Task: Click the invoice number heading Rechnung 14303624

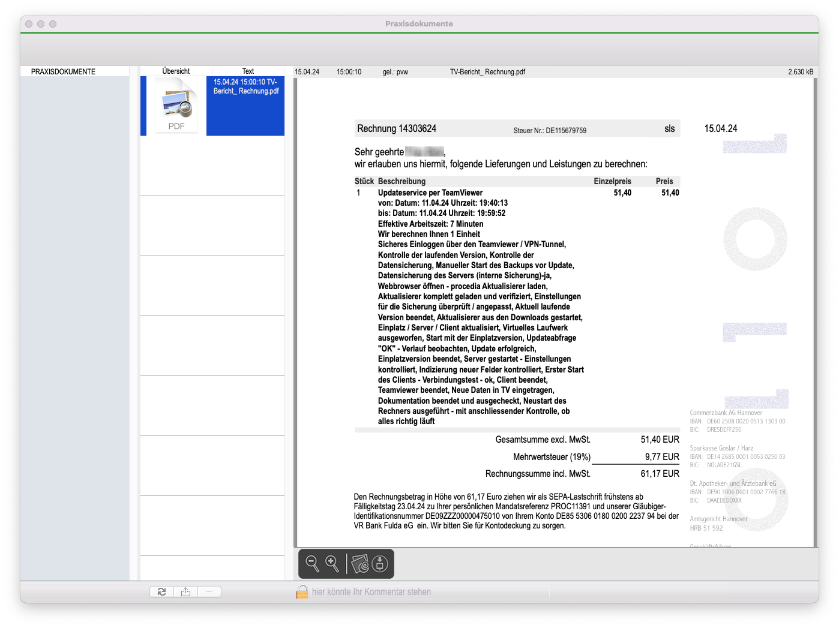Action: coord(397,129)
